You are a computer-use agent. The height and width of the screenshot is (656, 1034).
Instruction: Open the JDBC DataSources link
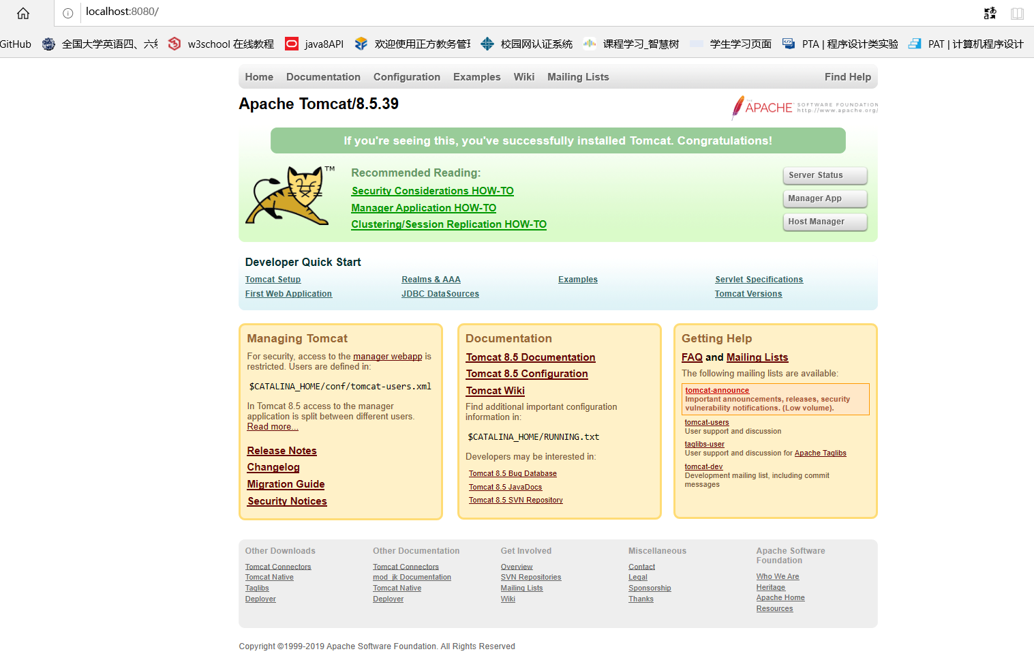[440, 294]
